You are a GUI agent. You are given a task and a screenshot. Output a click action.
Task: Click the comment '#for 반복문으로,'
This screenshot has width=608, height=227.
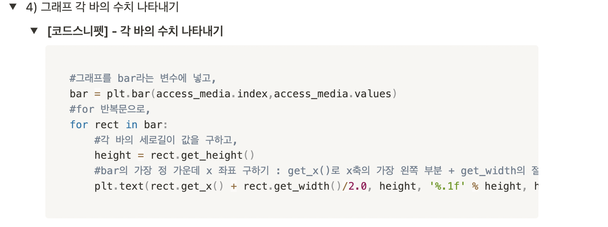click(x=110, y=109)
